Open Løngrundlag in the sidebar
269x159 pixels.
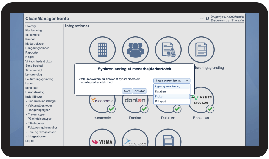[x=34, y=75]
